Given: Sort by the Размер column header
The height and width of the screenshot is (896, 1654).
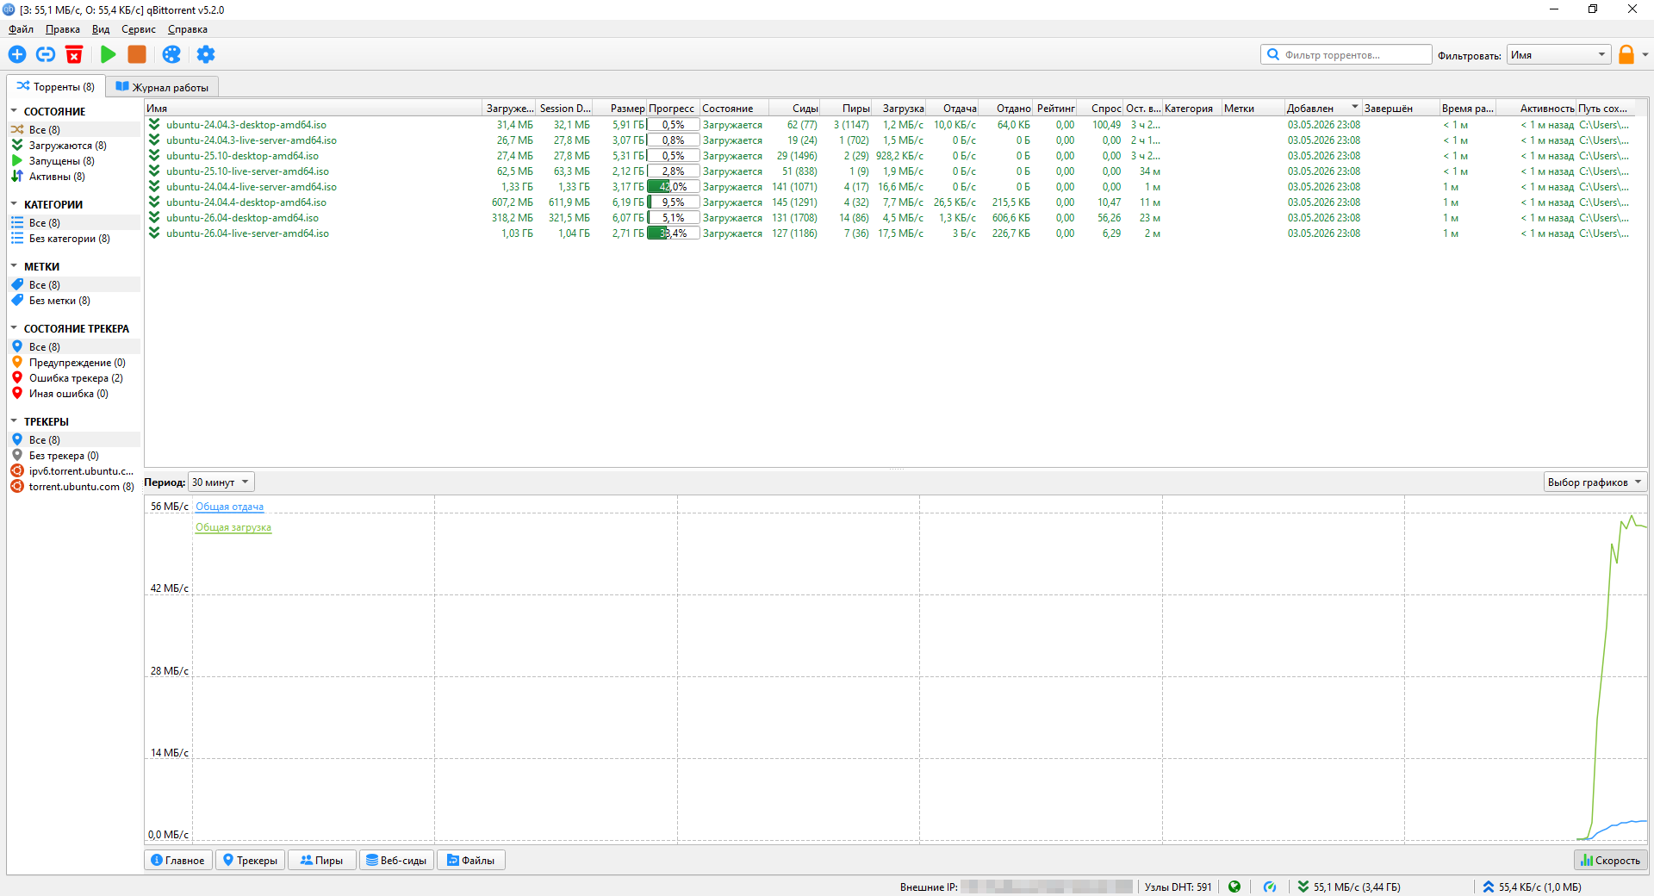Looking at the screenshot, I should (x=620, y=109).
